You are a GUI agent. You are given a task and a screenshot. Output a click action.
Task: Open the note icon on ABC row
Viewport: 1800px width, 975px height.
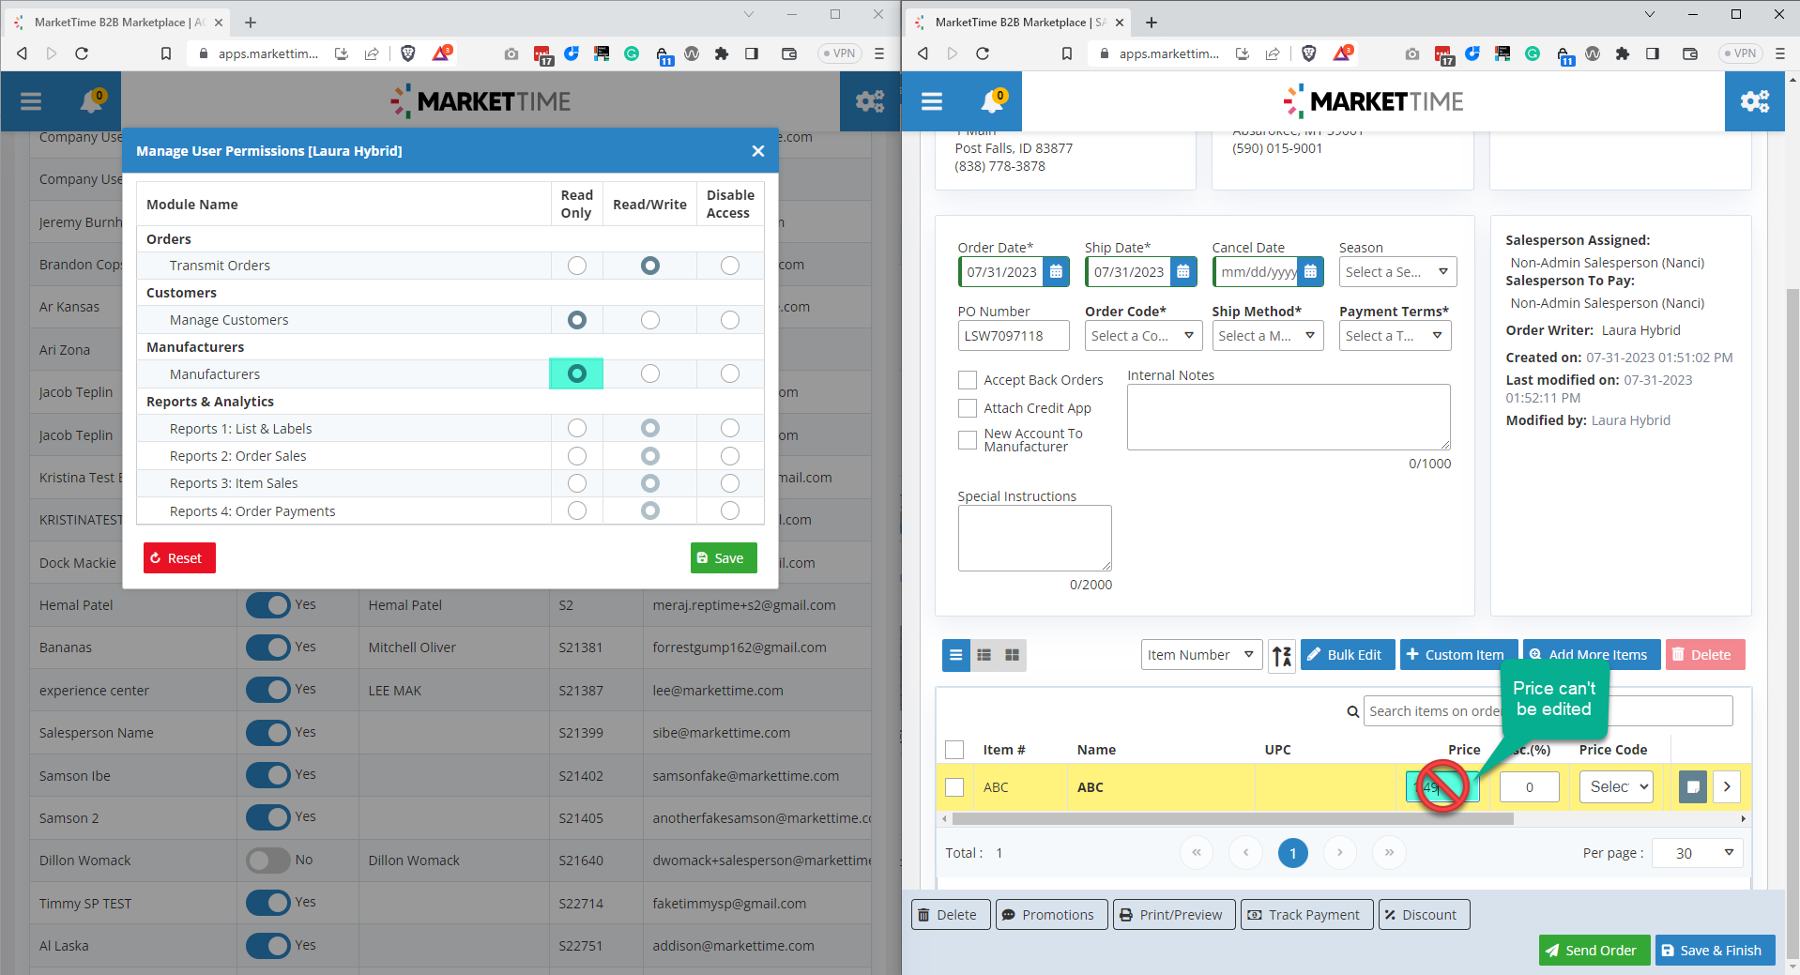pos(1692,787)
